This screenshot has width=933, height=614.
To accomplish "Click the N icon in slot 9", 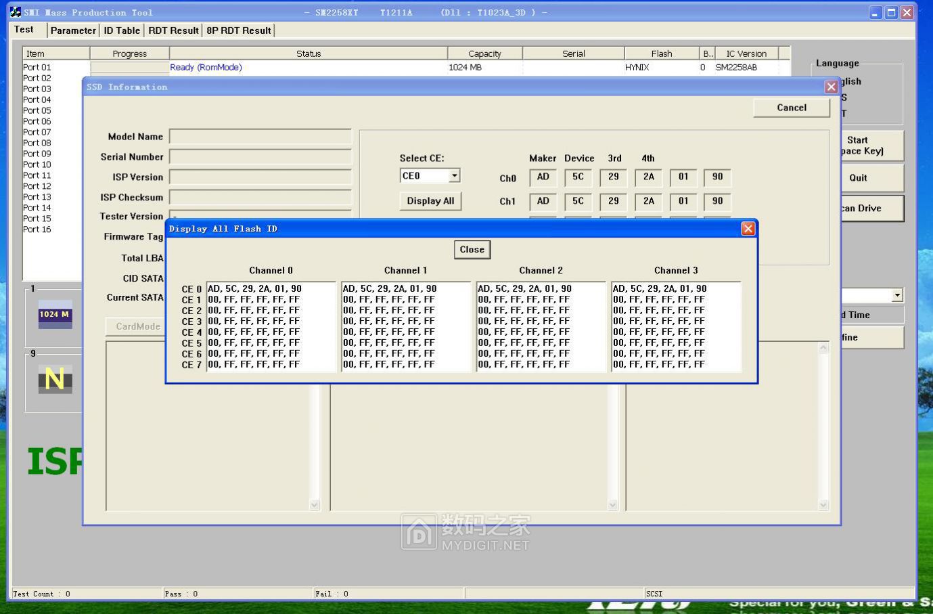I will click(55, 379).
